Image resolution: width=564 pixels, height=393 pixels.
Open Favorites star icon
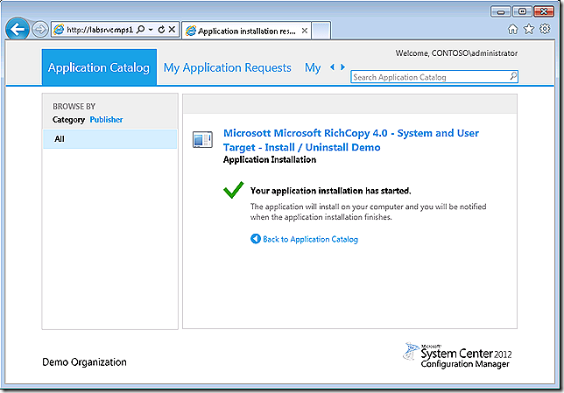tap(529, 29)
